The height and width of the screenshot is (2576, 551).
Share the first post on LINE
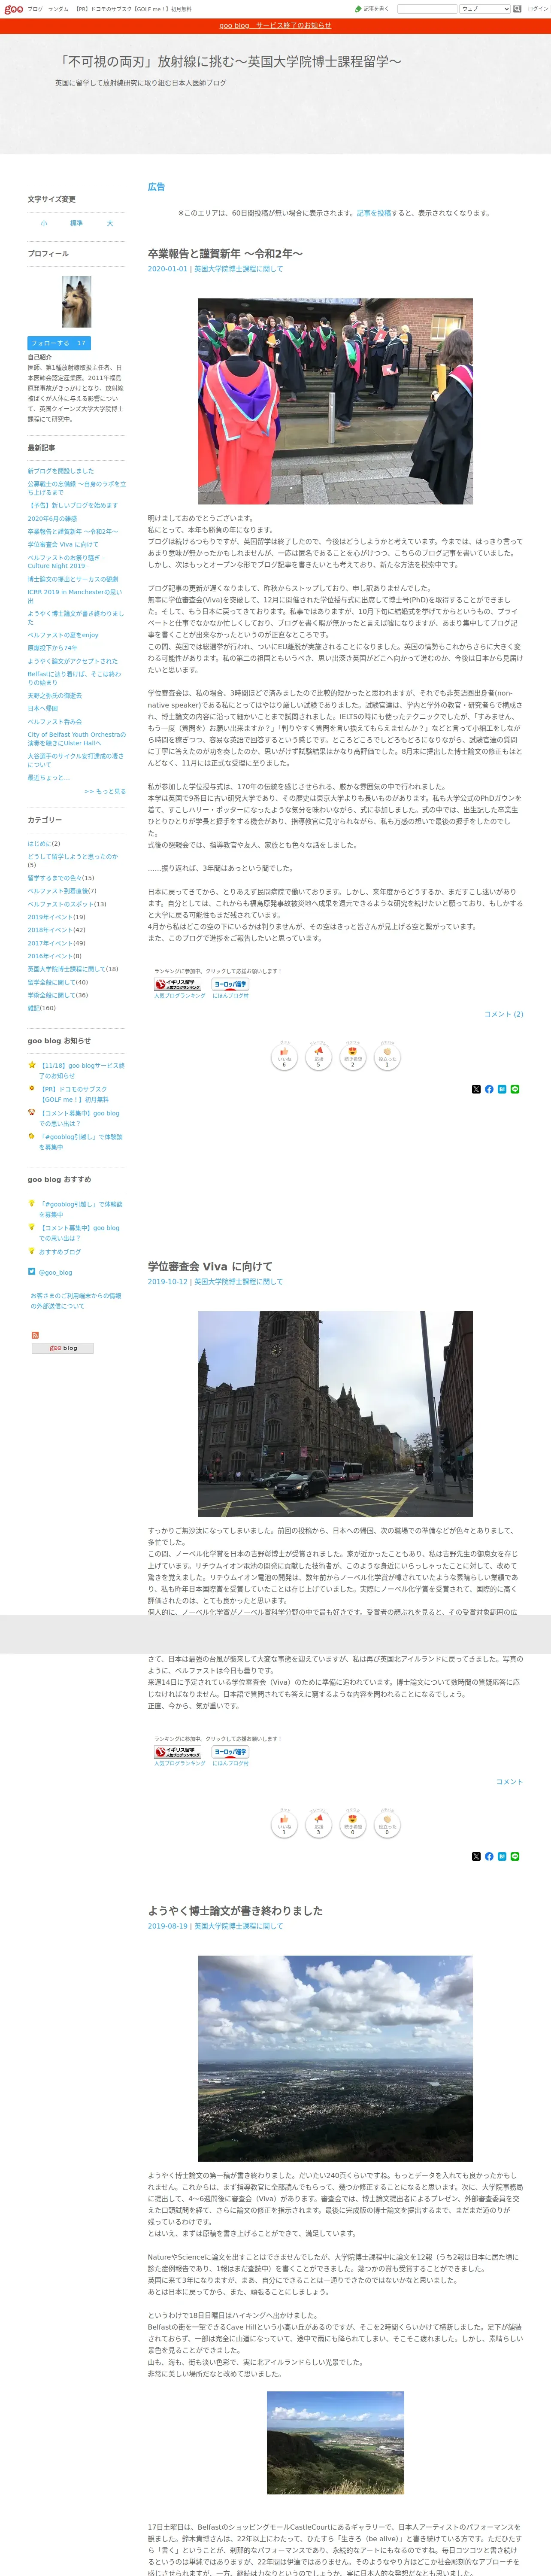click(x=515, y=1089)
